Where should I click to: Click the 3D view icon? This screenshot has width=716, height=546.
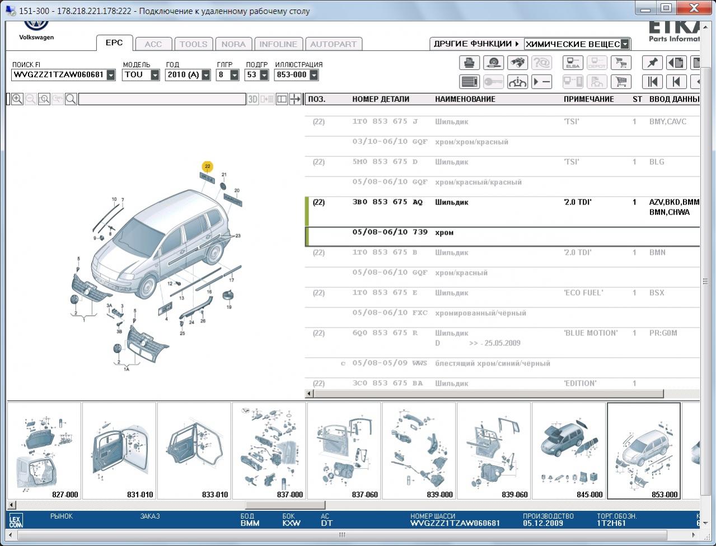click(x=253, y=99)
